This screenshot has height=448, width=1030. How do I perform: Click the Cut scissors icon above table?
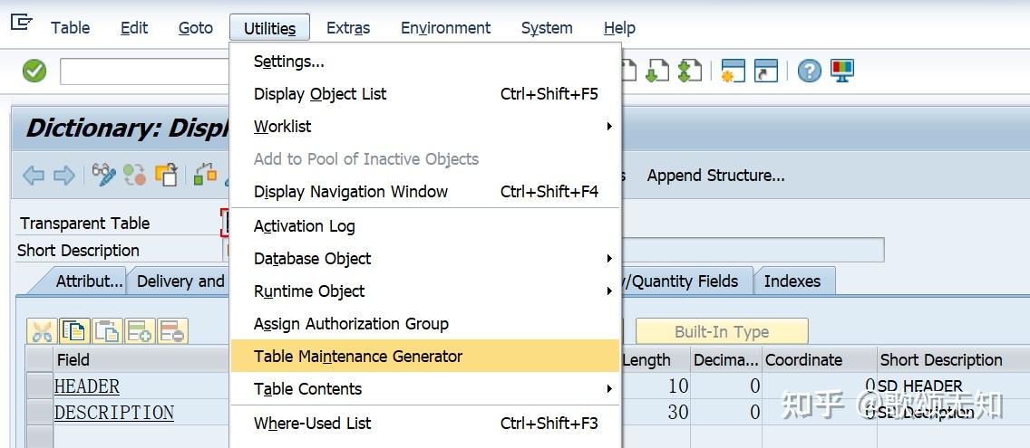pos(42,331)
